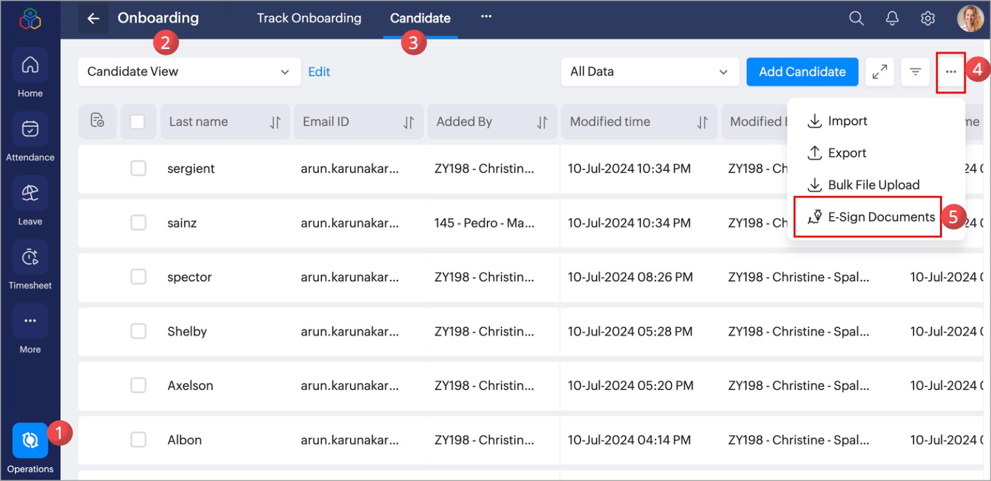Screen dimensions: 991x481
Task: Check the select-all header checkbox
Action: click(138, 122)
